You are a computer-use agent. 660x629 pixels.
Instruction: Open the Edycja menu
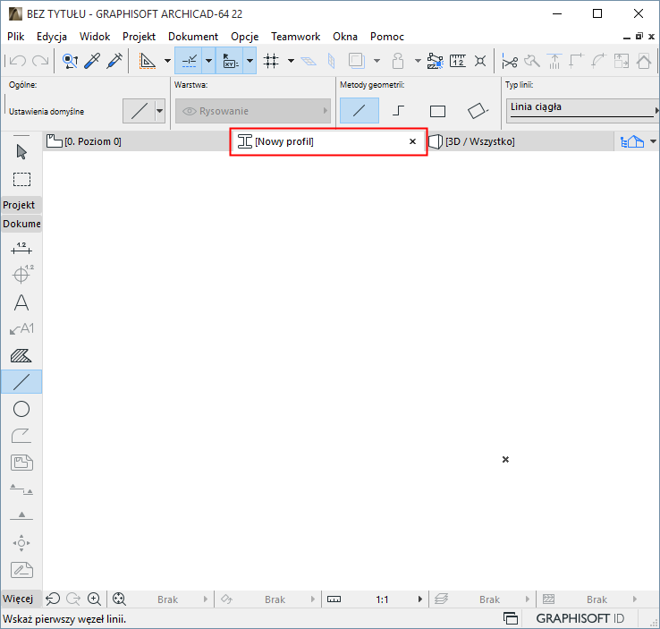pos(52,37)
